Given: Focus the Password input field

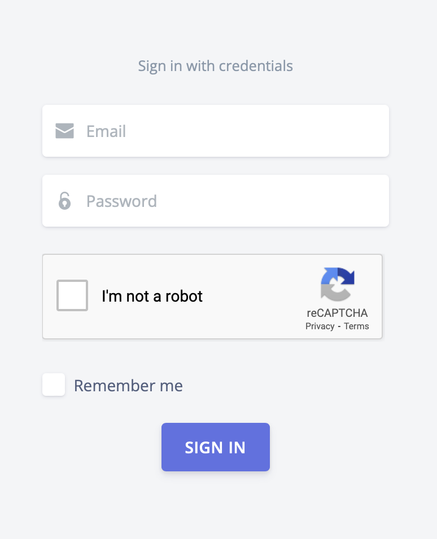Looking at the screenshot, I should tap(226, 201).
